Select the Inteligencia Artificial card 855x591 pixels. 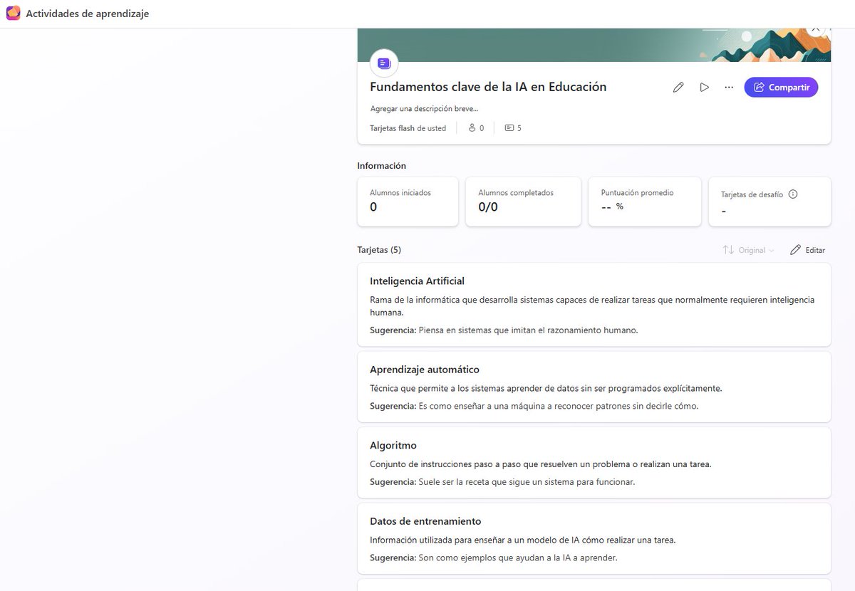pos(594,305)
